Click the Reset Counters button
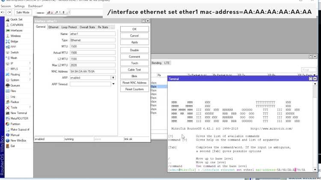The width and height of the screenshot is (321, 180). [x=134, y=89]
